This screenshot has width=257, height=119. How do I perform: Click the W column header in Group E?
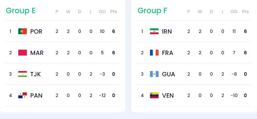click(x=68, y=12)
